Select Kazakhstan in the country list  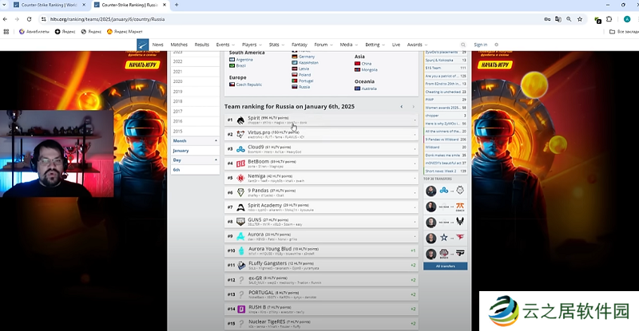[307, 64]
